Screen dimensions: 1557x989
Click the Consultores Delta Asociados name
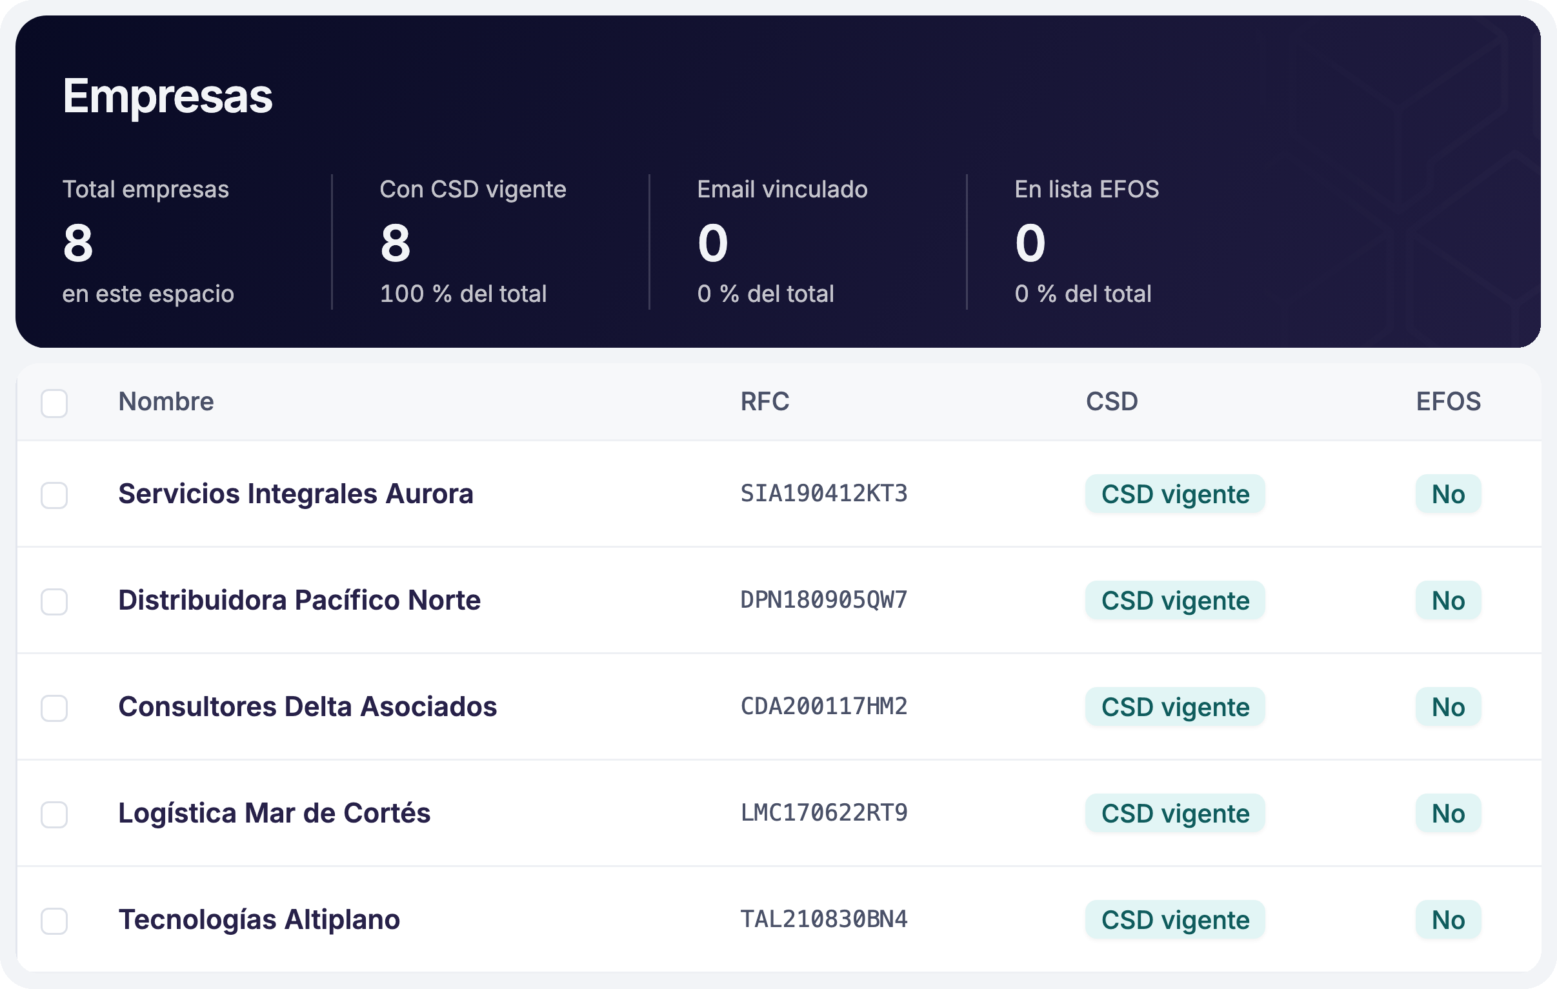coord(308,706)
